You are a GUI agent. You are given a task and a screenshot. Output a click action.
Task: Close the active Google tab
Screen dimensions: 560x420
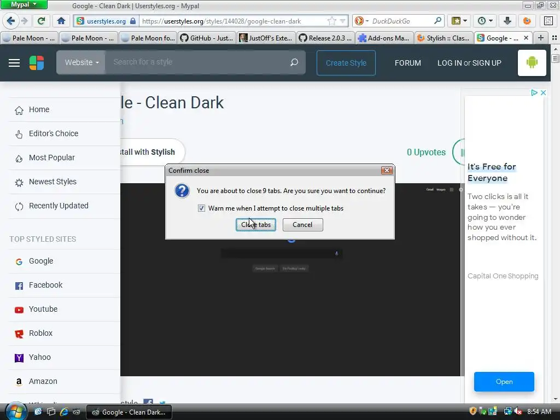pos(526,38)
